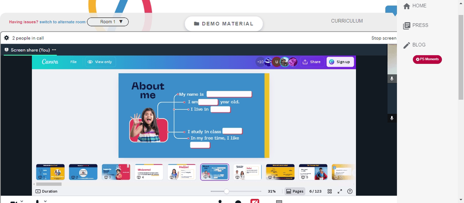
Task: Click the girl photo on slide
Action: coord(148,125)
